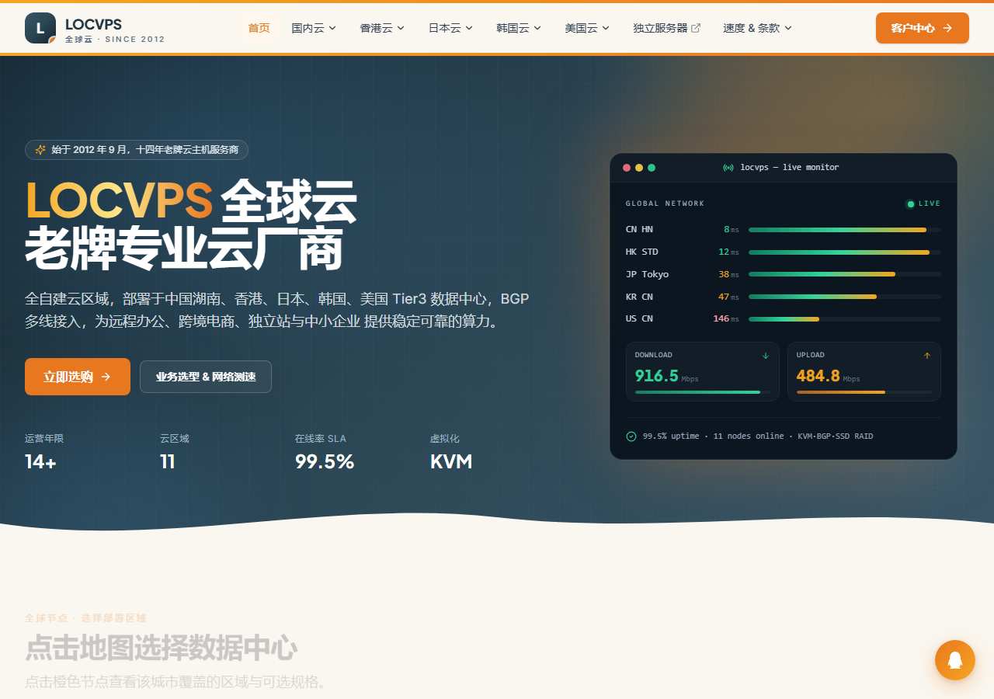
Task: Go to the 首页 nav item
Action: coord(259,28)
